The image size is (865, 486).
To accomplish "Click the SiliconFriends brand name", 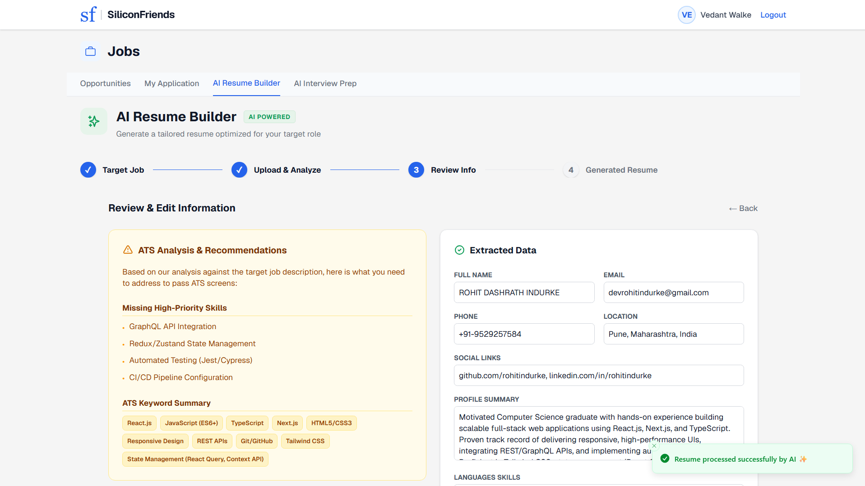I will click(141, 15).
